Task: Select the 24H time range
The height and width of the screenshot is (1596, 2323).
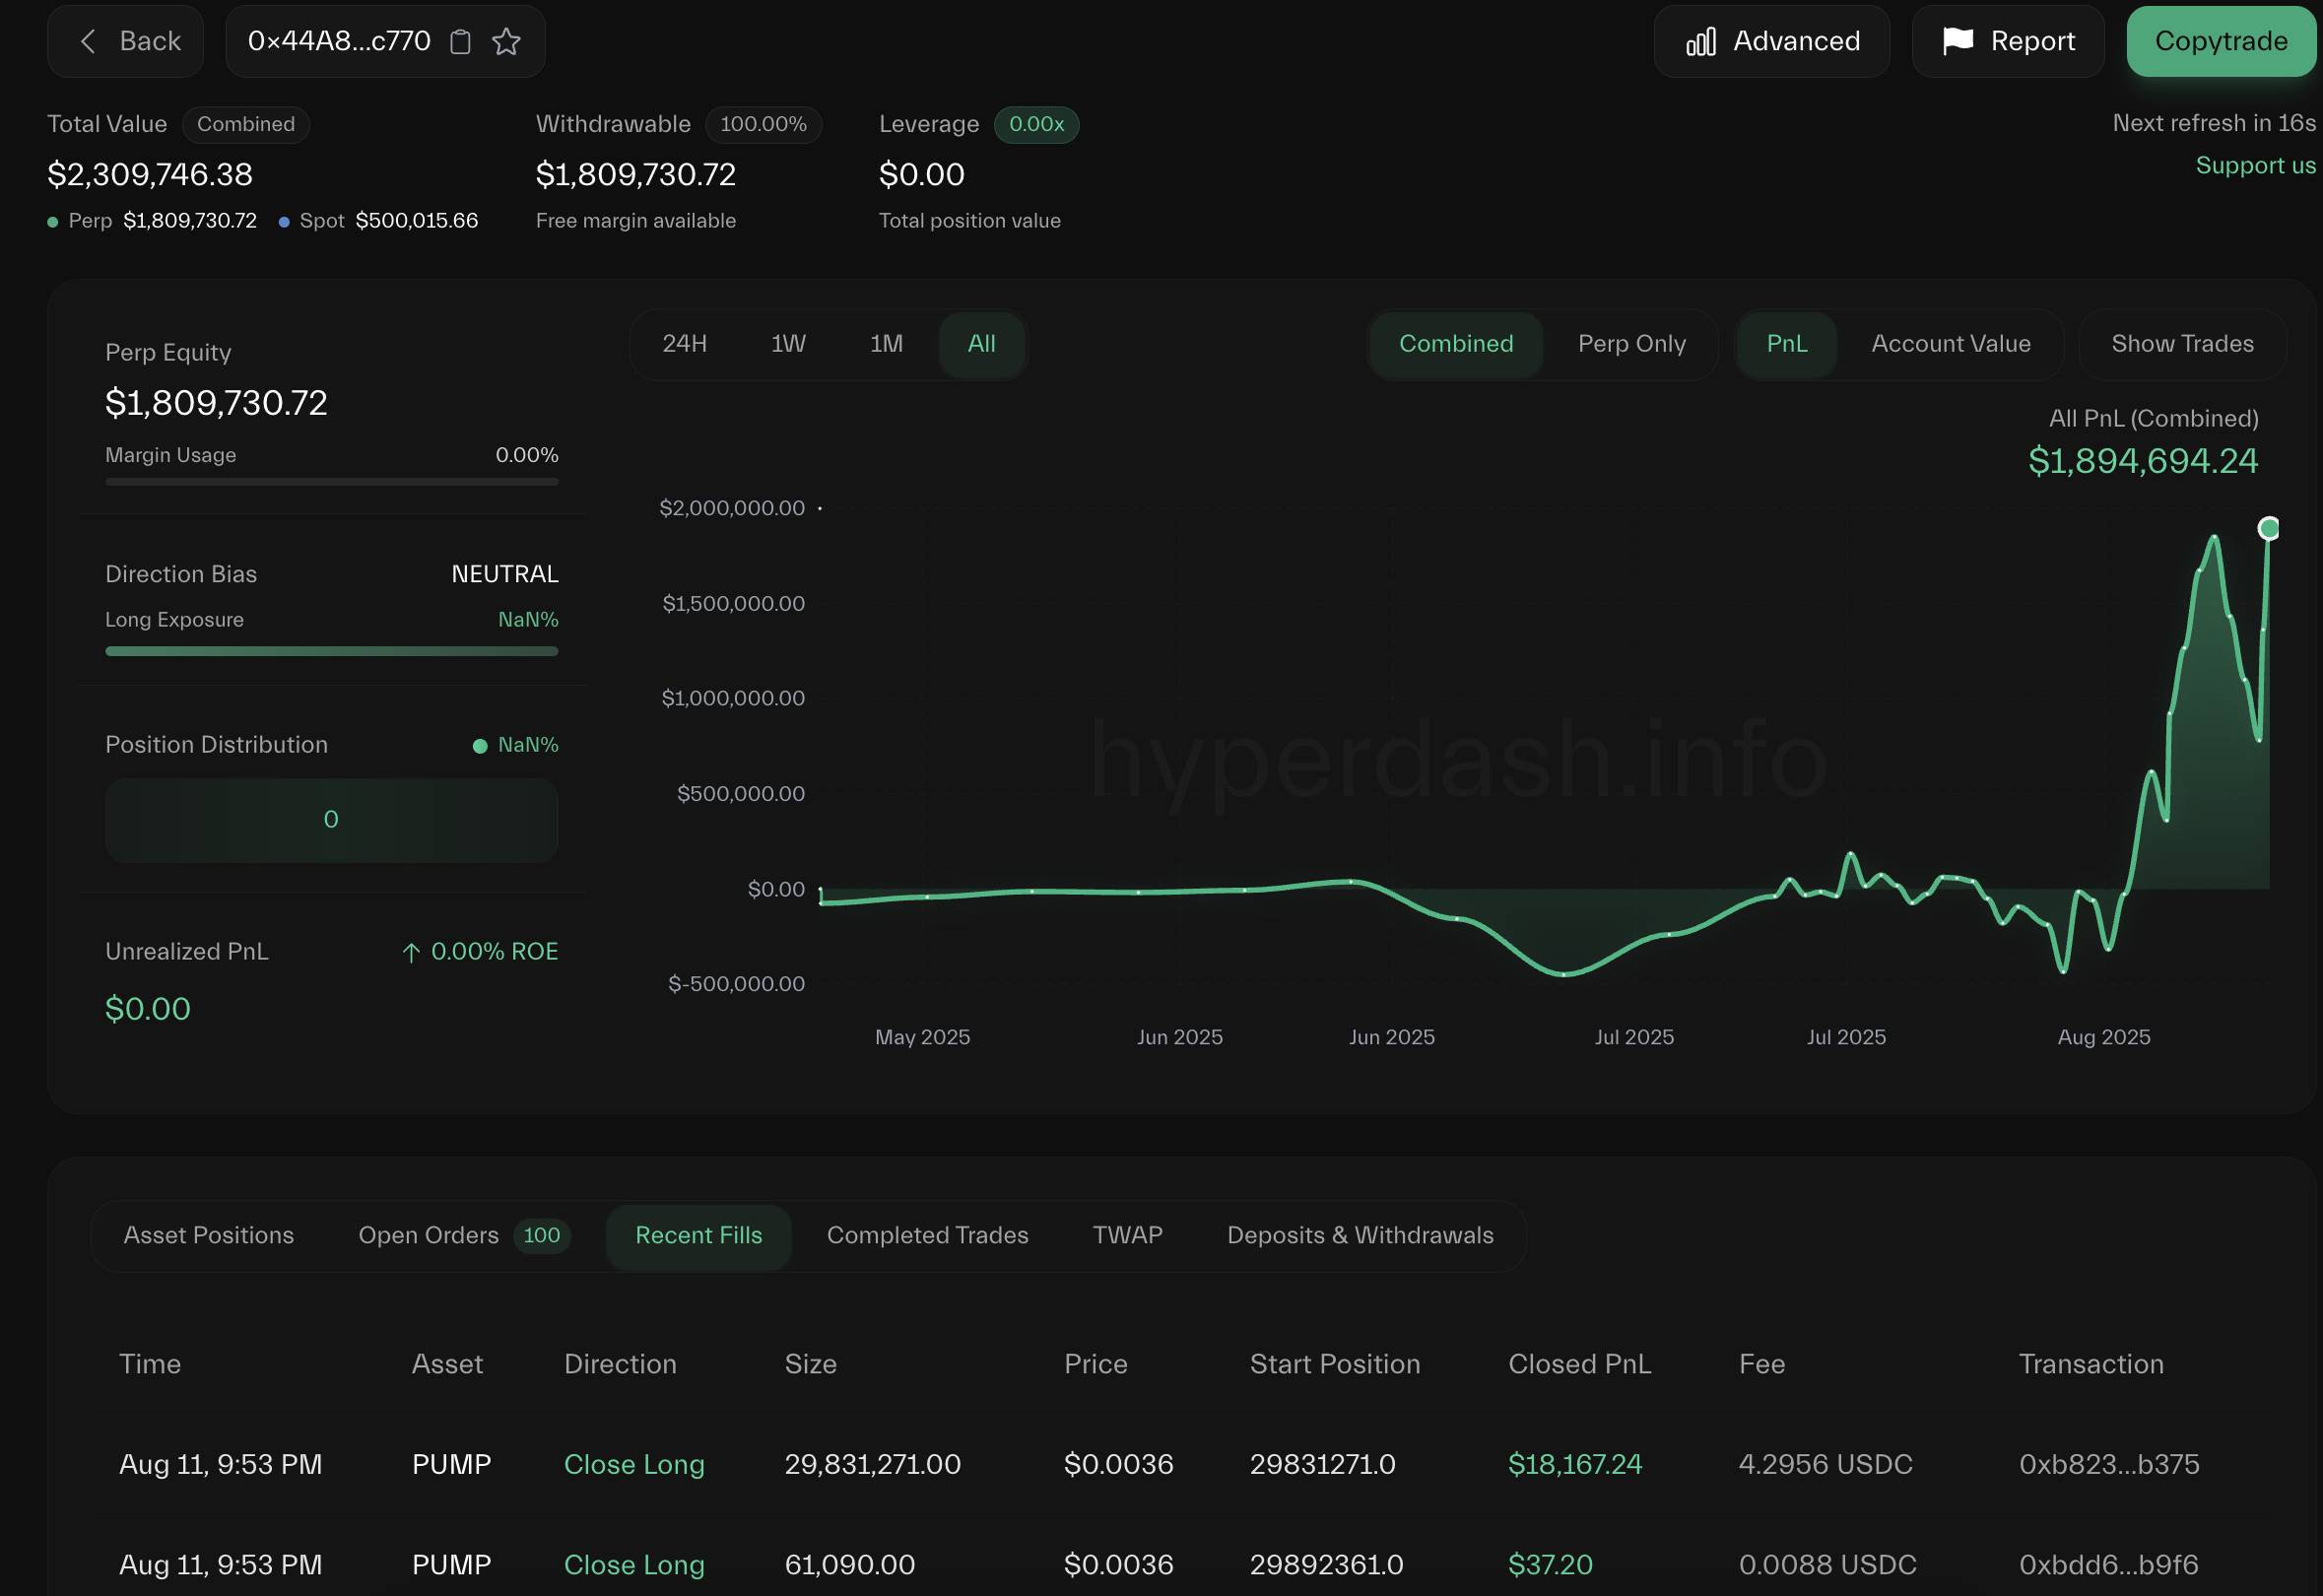Action: coord(685,344)
